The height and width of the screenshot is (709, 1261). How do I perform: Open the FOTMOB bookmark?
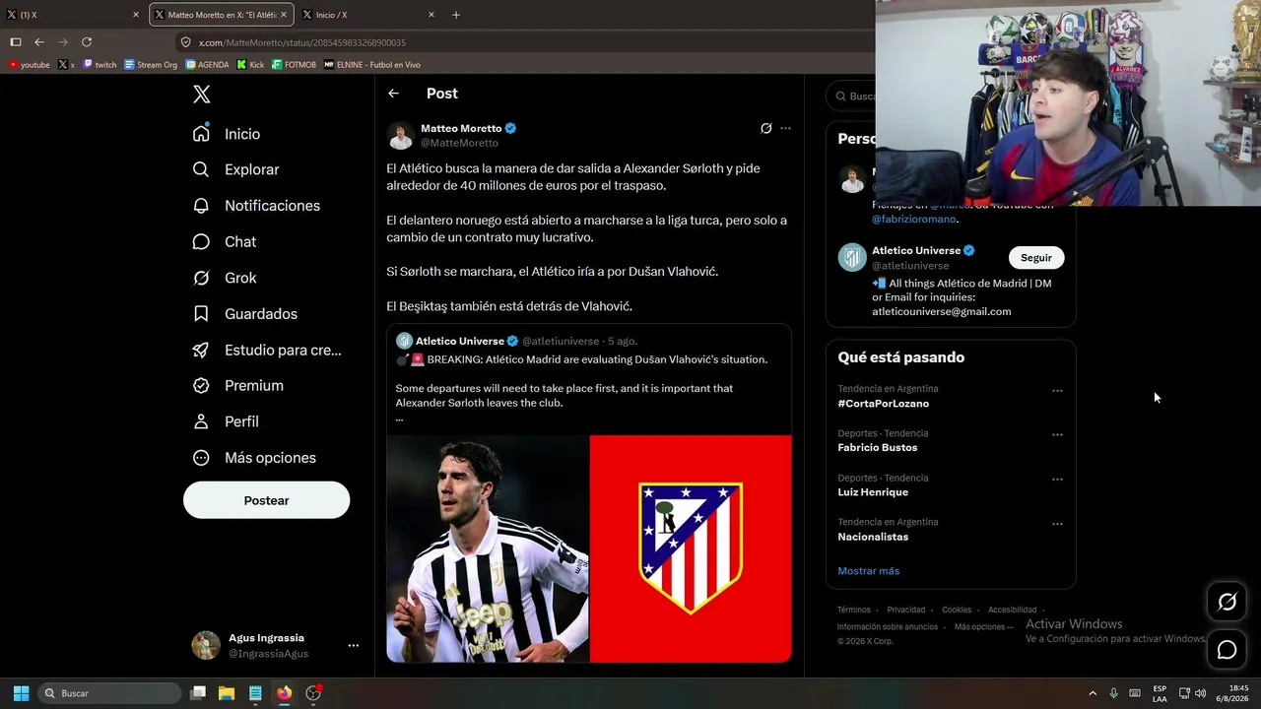coord(294,65)
